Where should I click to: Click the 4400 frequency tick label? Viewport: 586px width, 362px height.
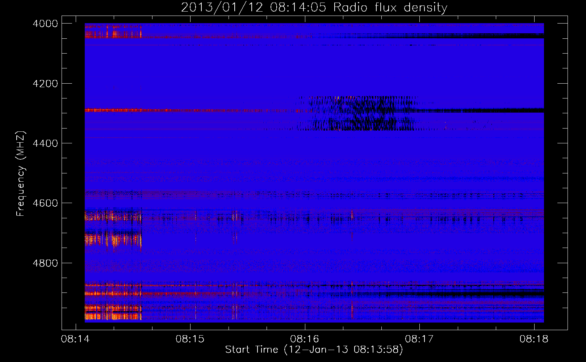coord(45,143)
